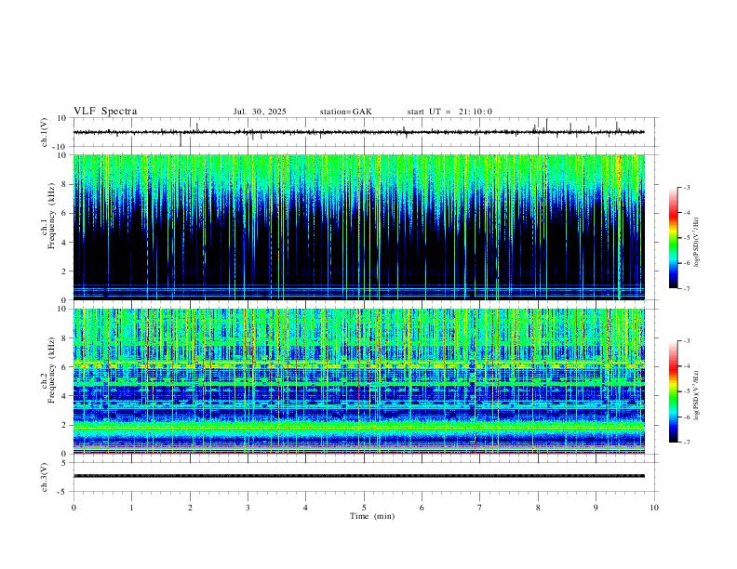Click the yellow 6 kHz band in ch.2 spectrogram
Screen dimensions: 737x569
pos(358,365)
